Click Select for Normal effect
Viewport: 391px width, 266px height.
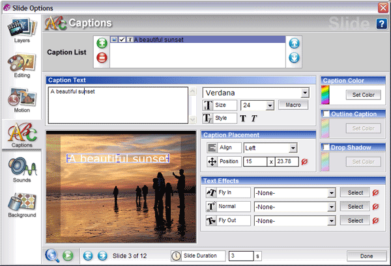(355, 207)
